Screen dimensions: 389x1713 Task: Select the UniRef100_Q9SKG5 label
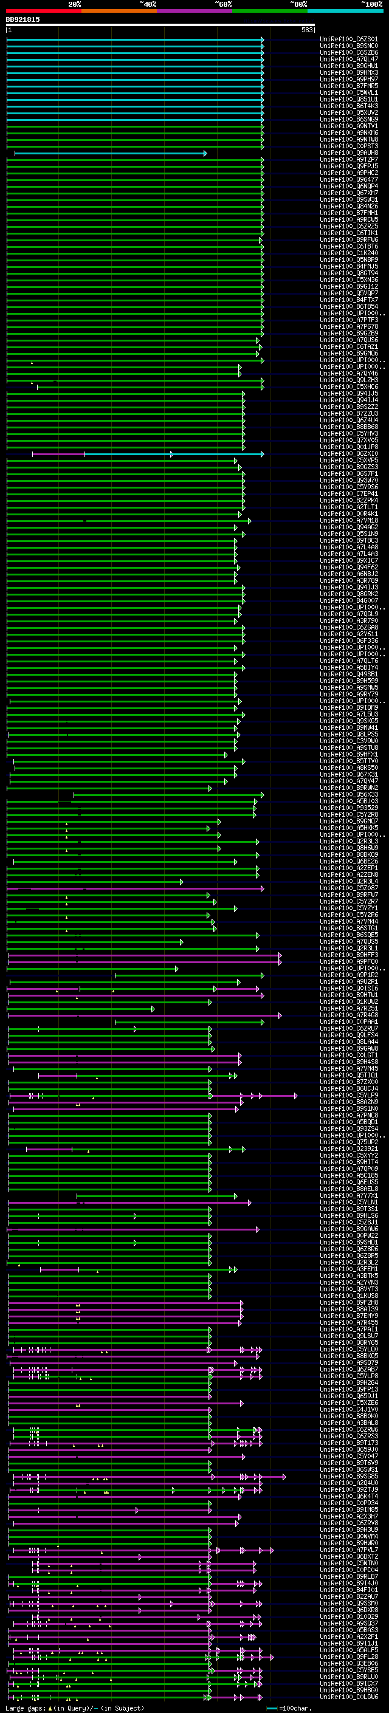349,721
